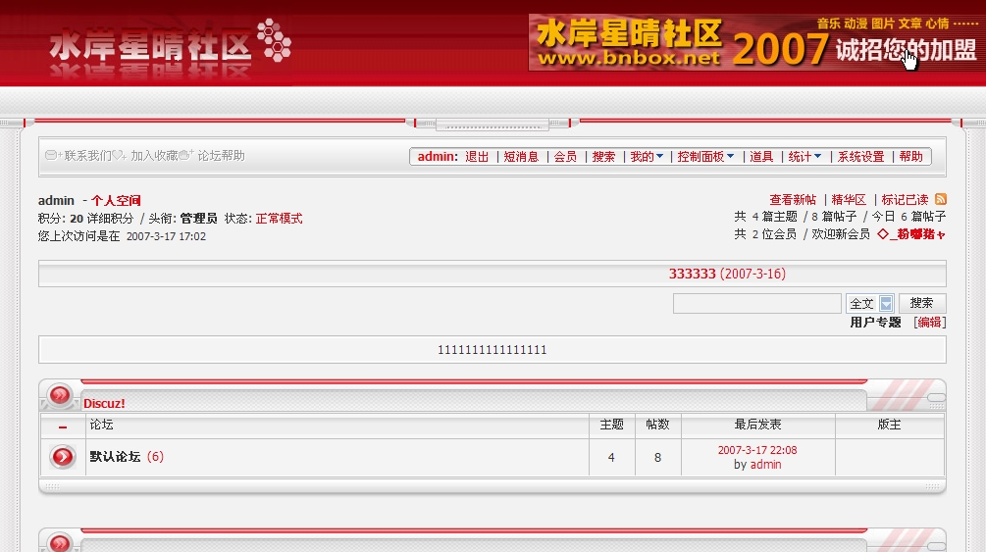Focus the forum search text field
The height and width of the screenshot is (552, 986).
click(x=757, y=303)
